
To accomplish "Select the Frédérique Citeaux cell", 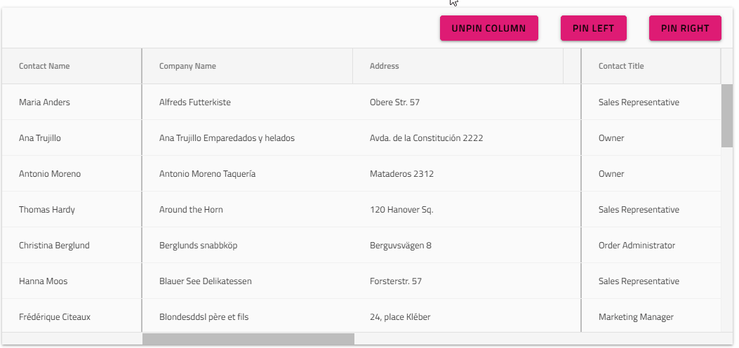I will coord(54,317).
